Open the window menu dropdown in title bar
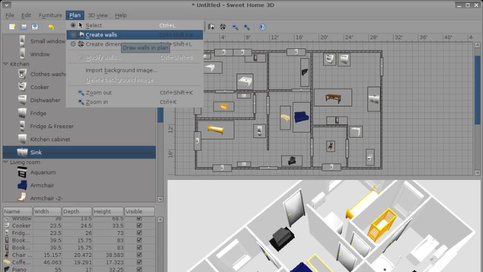This screenshot has height=272, width=483. click(7, 5)
